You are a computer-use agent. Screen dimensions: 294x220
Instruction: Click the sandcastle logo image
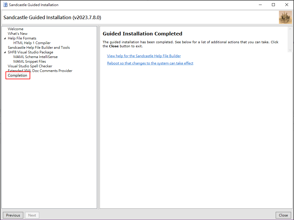285,17
